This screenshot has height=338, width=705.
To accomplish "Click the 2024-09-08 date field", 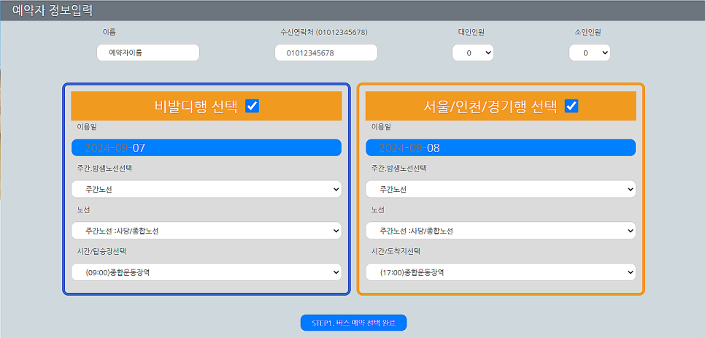I will [x=501, y=148].
